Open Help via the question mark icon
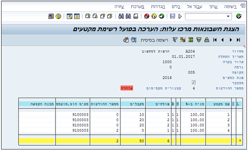 click(x=59, y=16)
